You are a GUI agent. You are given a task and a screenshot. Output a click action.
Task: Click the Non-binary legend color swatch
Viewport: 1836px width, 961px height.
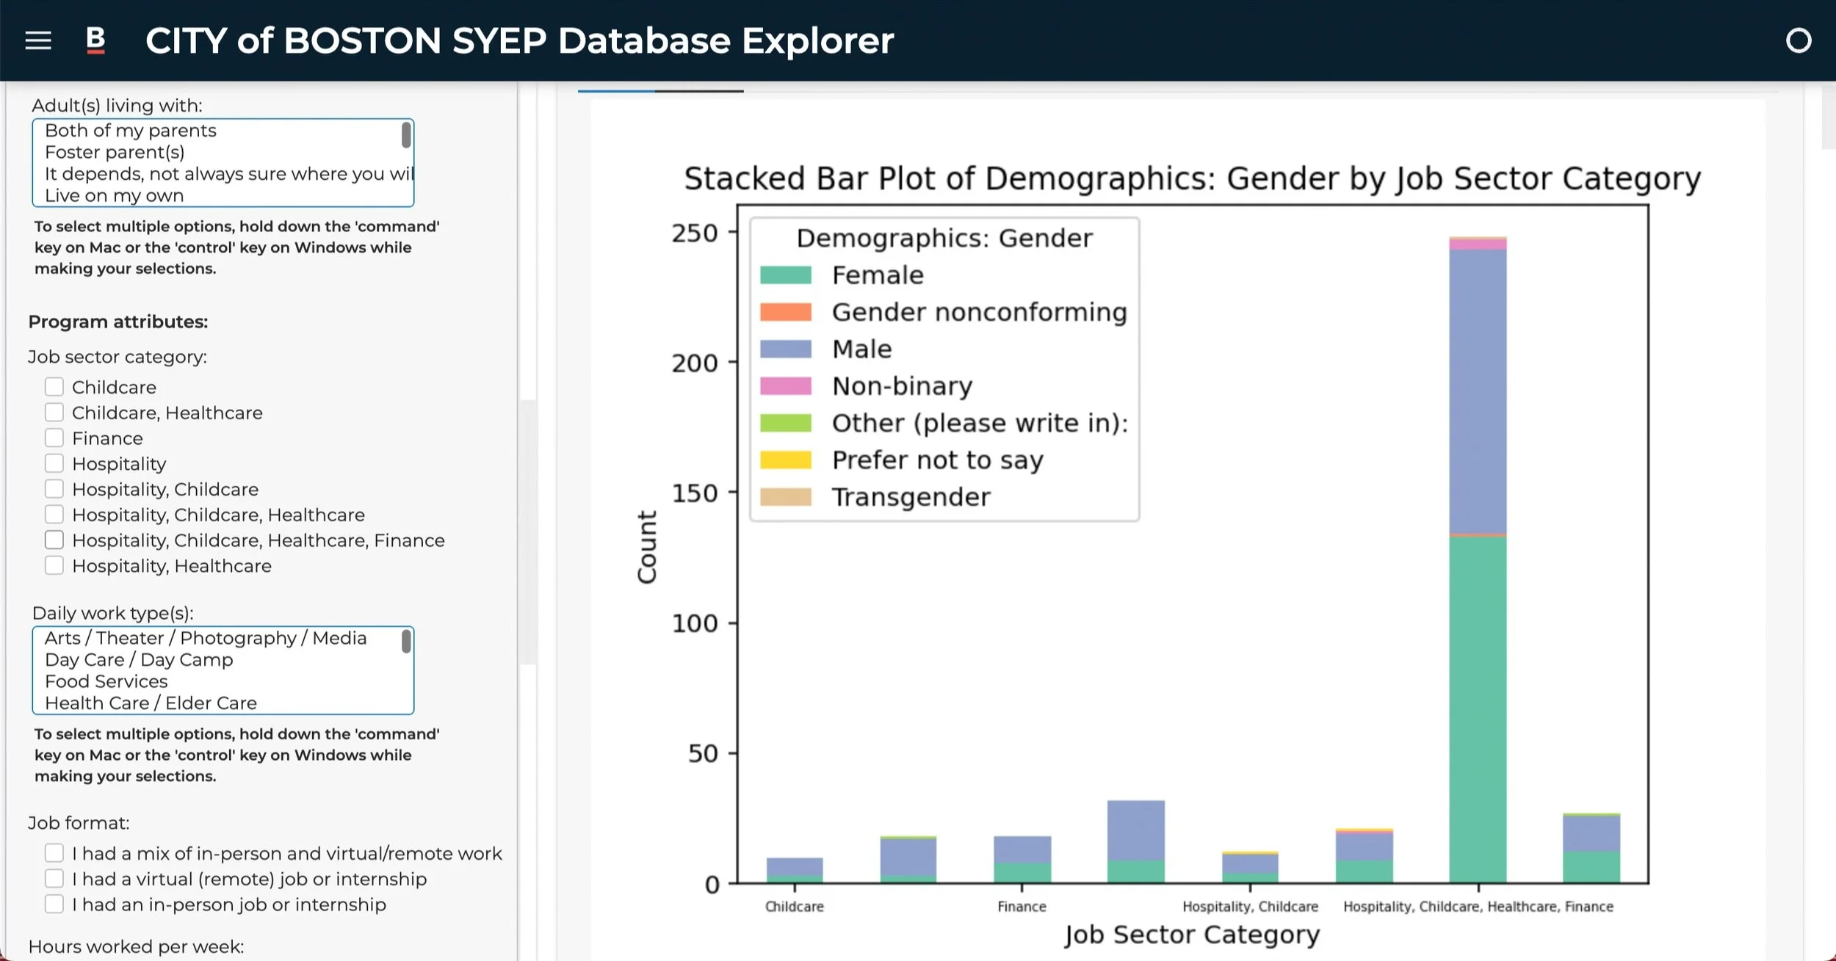click(x=785, y=386)
